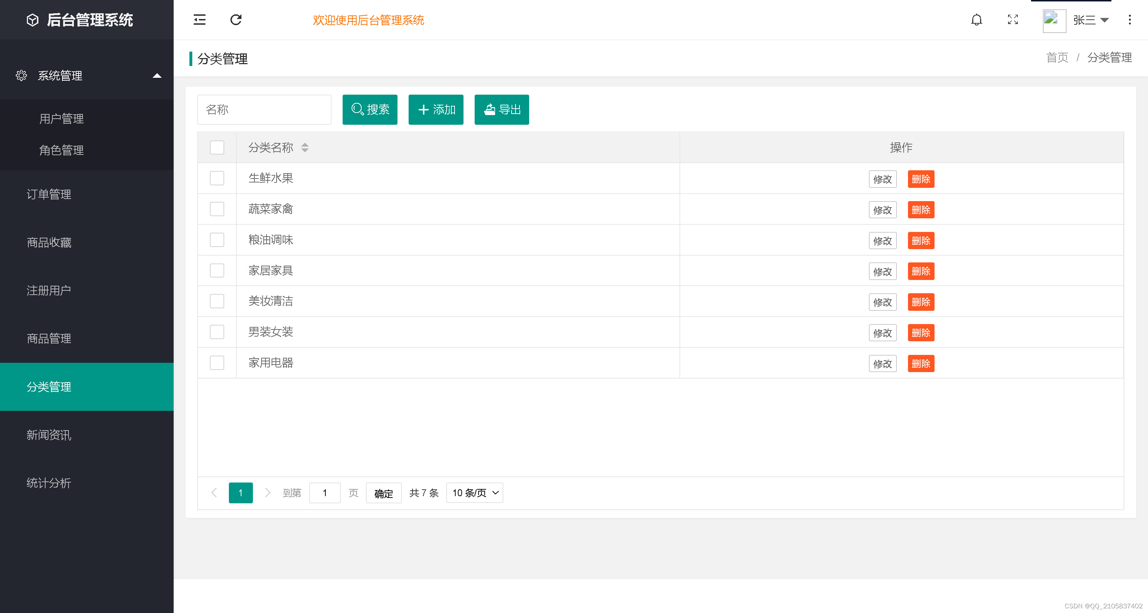
Task: Open 新闻资讯 in the sidebar
Action: (x=49, y=434)
